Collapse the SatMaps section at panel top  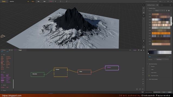click(x=148, y=8)
